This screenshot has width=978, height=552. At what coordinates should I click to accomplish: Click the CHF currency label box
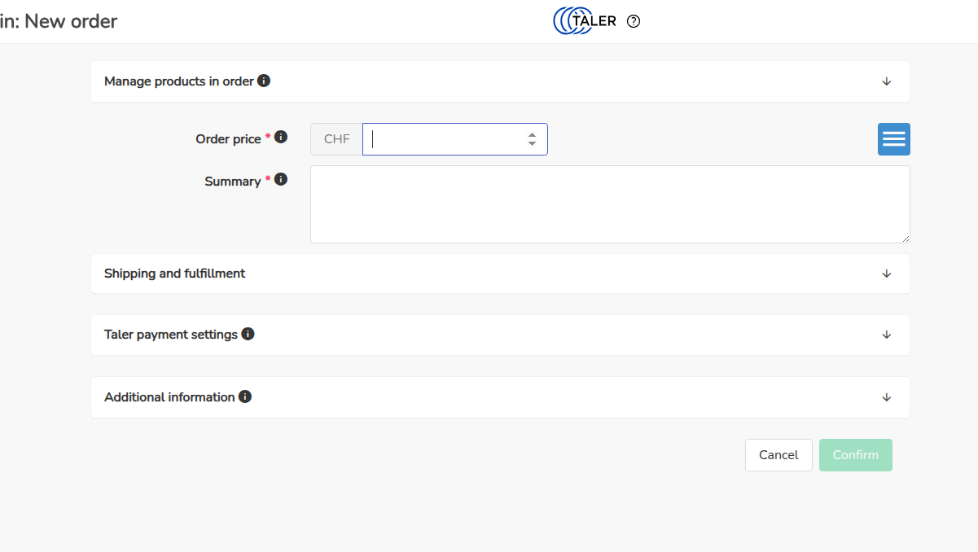(x=336, y=139)
